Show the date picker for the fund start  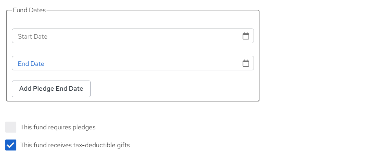(246, 36)
